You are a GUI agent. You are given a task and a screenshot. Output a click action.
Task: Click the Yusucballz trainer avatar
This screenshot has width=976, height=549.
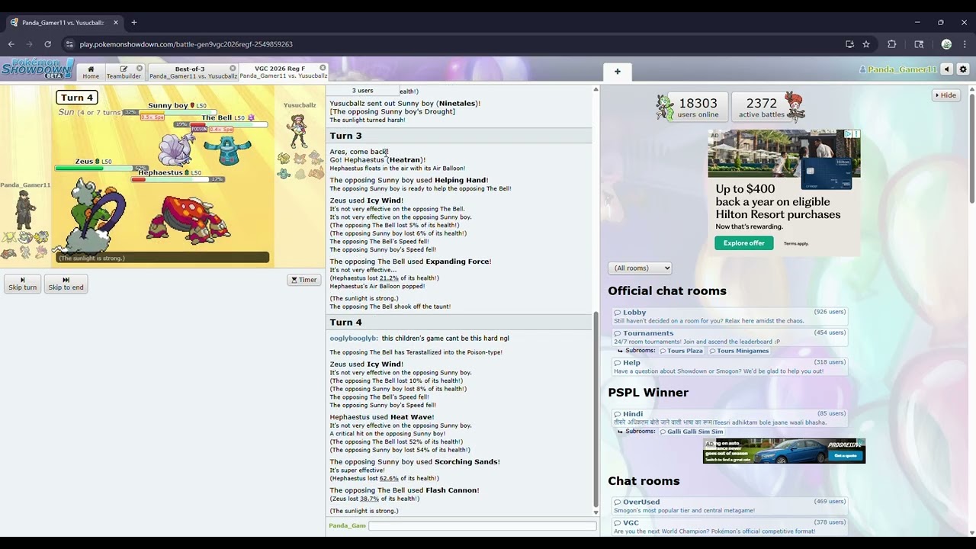click(297, 131)
